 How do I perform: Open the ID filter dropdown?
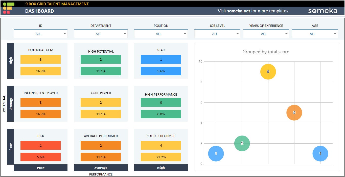[x=40, y=33]
